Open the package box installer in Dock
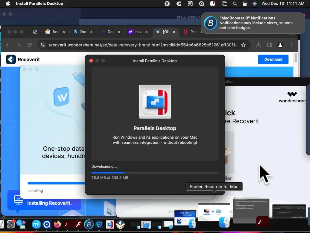310x233 pixels. pyautogui.click(x=120, y=225)
